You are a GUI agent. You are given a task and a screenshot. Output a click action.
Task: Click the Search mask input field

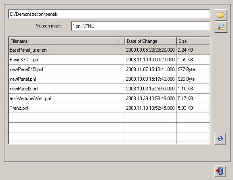[x=141, y=26]
